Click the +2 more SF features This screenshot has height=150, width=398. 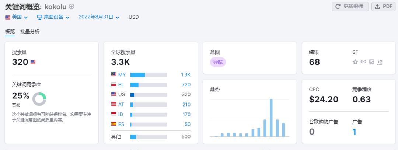380,62
